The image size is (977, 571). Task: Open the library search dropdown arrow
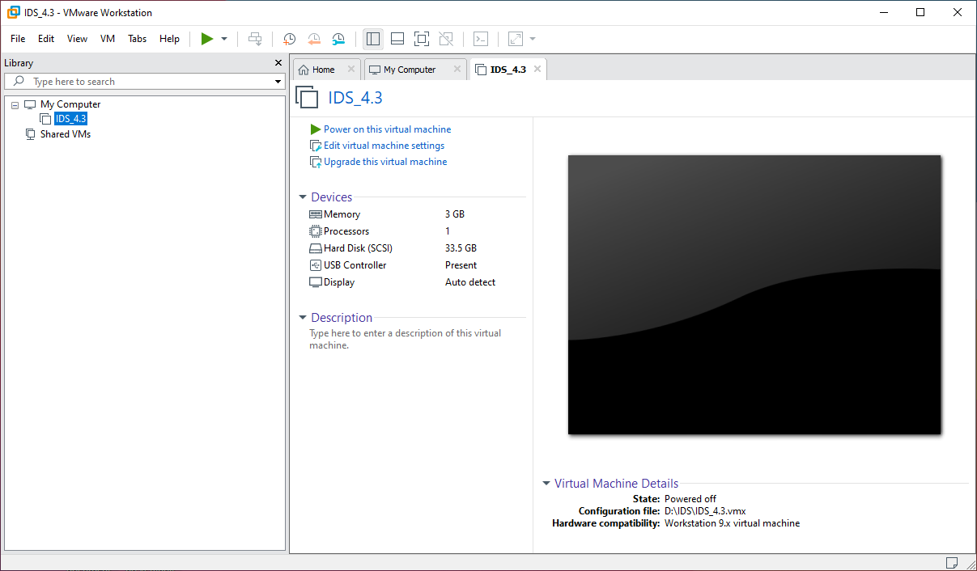(278, 82)
